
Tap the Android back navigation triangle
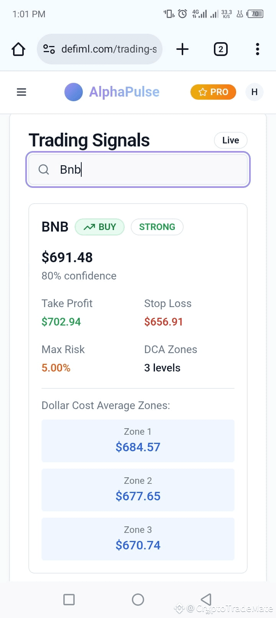coord(206,600)
